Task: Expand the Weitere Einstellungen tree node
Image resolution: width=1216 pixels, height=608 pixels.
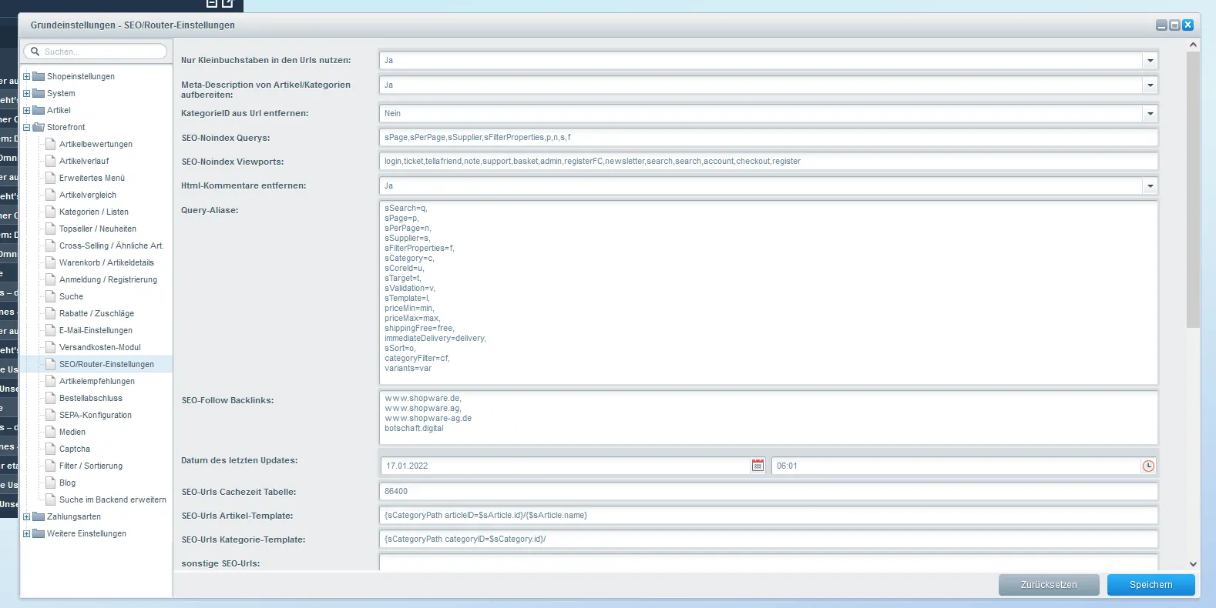Action: click(27, 533)
